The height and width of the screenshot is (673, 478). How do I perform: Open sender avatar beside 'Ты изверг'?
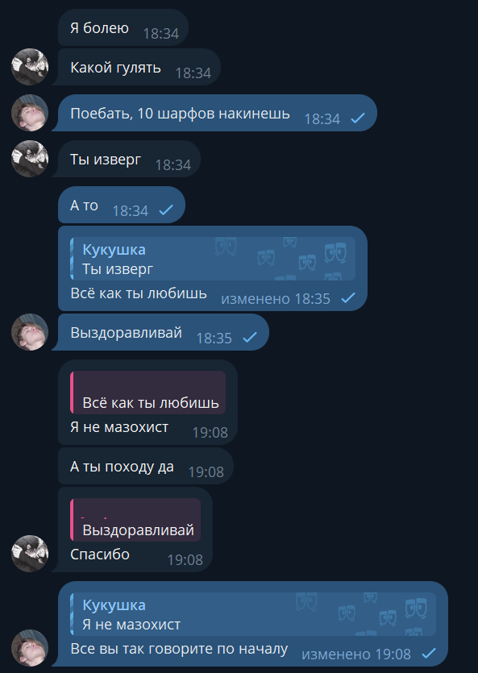[30, 159]
